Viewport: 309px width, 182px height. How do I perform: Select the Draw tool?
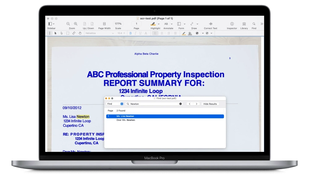point(192,24)
